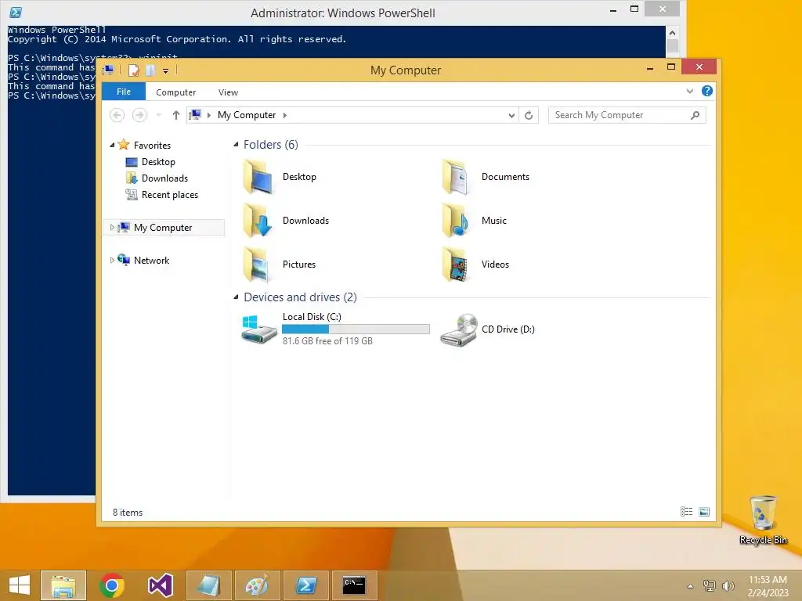
Task: Open Recycle Bin on the desktop
Action: 763,520
